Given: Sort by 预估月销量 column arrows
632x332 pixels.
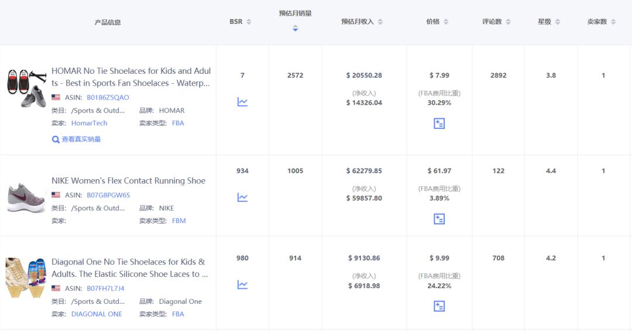Looking at the screenshot, I should click(x=296, y=28).
